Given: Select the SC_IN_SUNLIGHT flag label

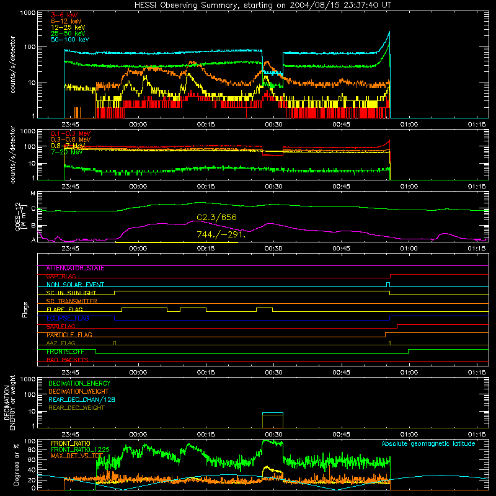Looking at the screenshot, I should pyautogui.click(x=71, y=293).
